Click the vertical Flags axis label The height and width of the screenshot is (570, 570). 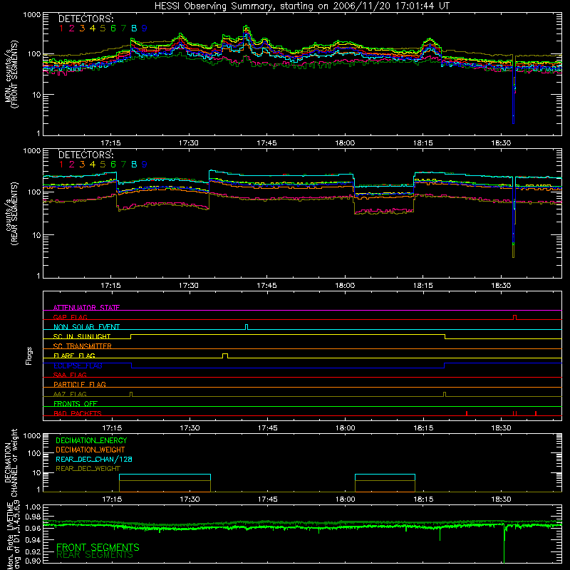pyautogui.click(x=29, y=356)
